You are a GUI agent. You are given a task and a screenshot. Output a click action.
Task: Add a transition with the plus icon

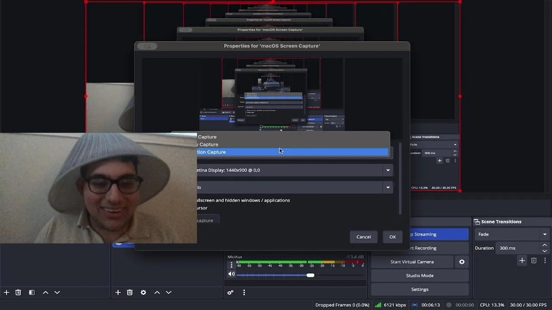coord(522,260)
